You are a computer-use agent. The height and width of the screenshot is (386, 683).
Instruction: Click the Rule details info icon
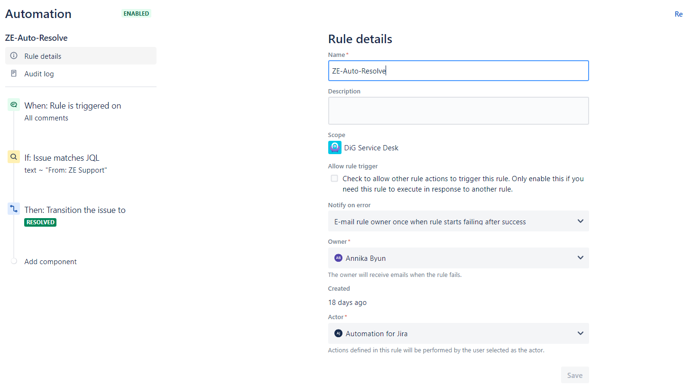pyautogui.click(x=14, y=56)
